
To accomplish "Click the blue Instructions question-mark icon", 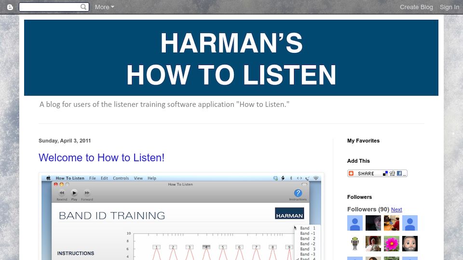I will [x=298, y=193].
